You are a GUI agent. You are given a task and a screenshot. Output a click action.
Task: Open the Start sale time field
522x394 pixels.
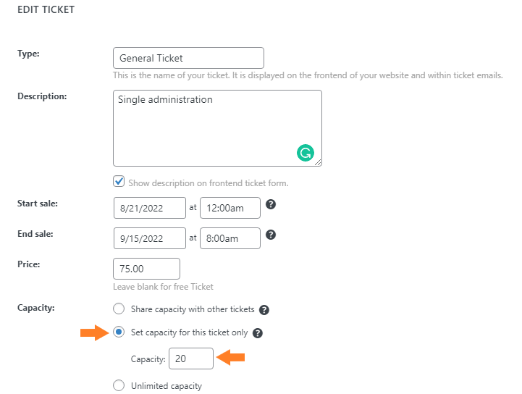(x=230, y=208)
